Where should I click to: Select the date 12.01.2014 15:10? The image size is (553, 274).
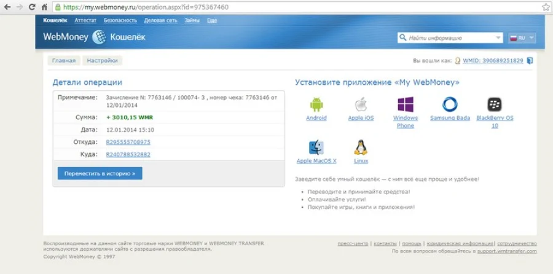130,130
